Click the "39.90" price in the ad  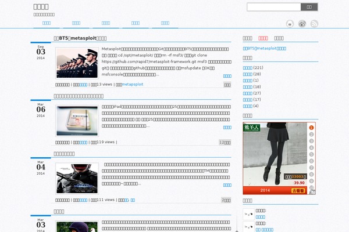tap(299, 183)
